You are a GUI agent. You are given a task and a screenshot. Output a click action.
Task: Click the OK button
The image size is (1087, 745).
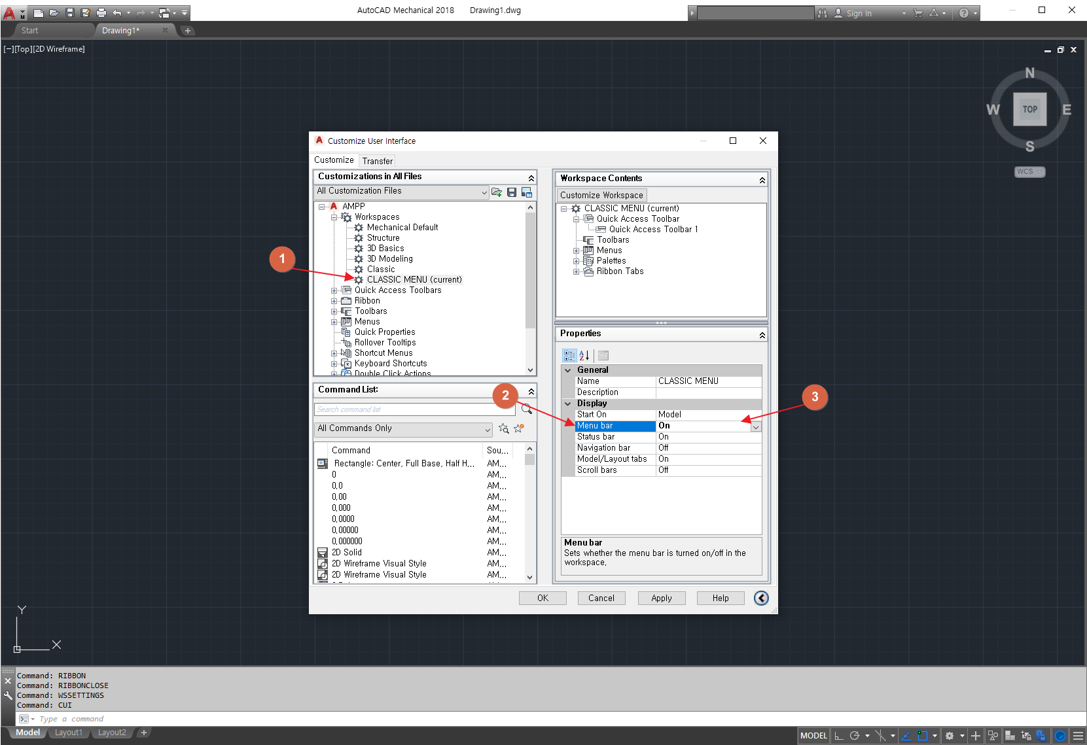point(543,598)
